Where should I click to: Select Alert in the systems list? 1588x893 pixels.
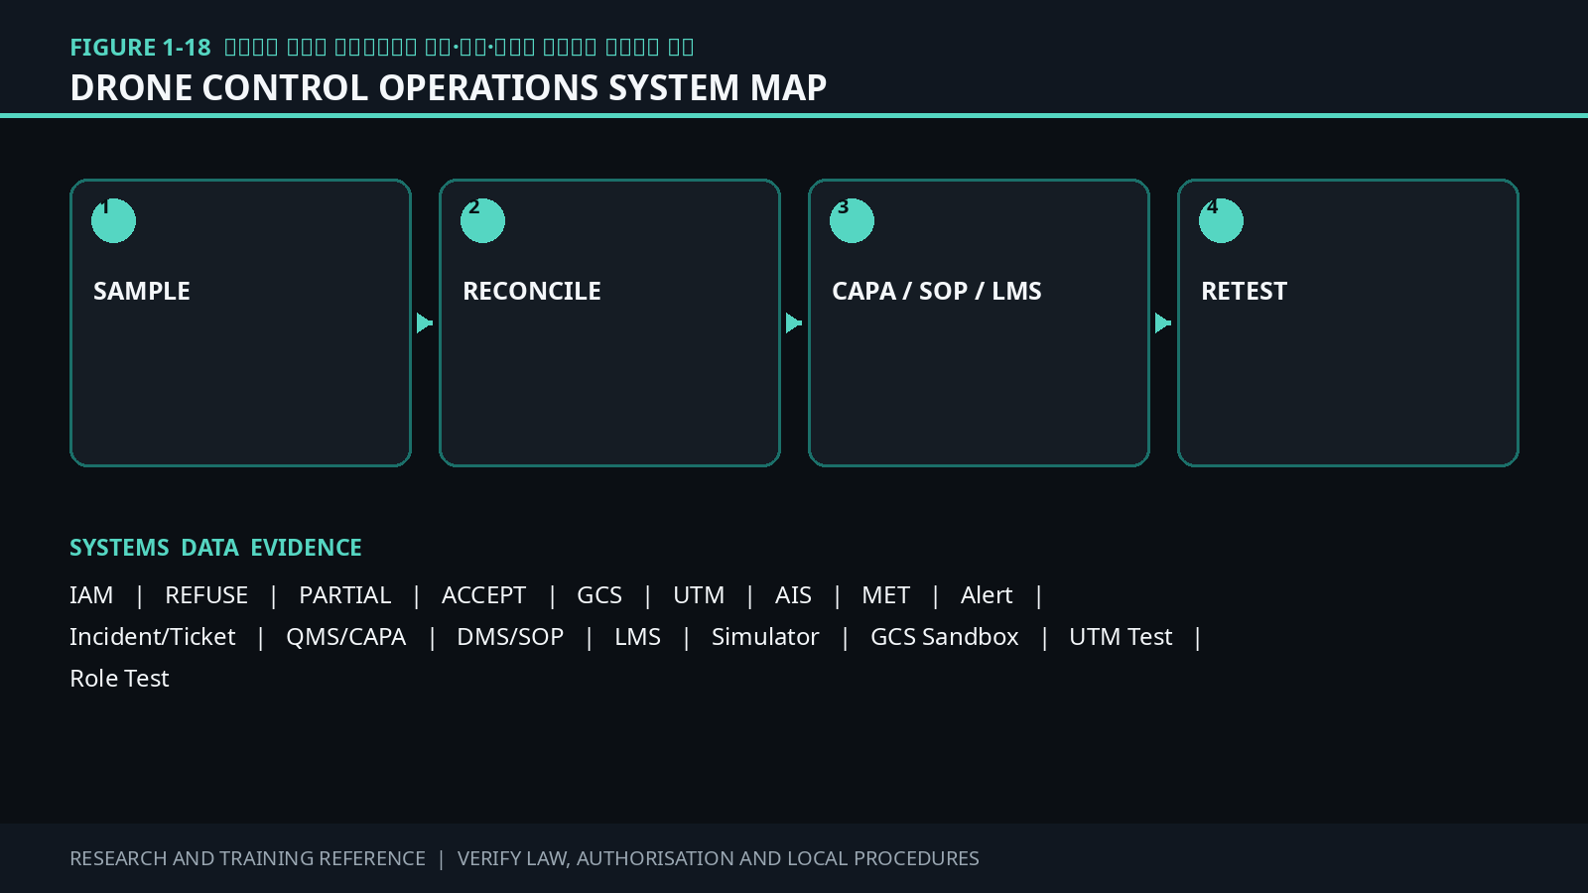(987, 595)
